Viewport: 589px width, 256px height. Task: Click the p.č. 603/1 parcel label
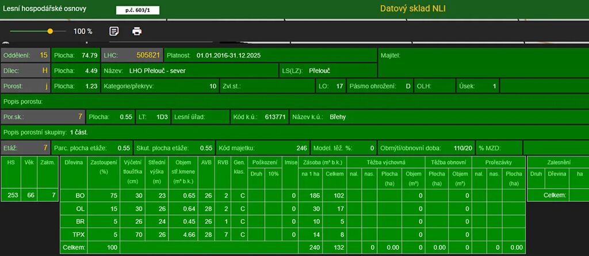click(137, 10)
